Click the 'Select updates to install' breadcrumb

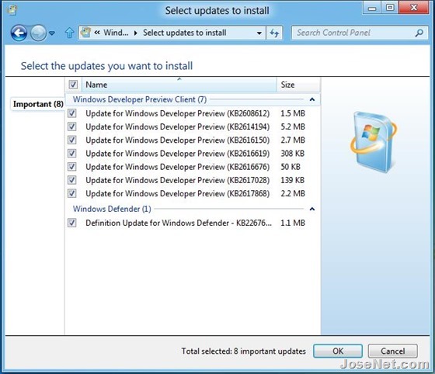pyautogui.click(x=185, y=33)
